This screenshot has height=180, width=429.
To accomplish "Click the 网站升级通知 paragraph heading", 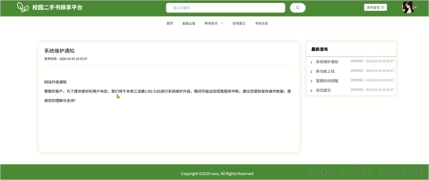I will (x=55, y=82).
